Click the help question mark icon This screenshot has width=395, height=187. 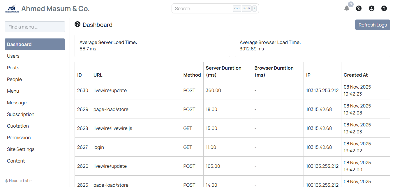384,8
